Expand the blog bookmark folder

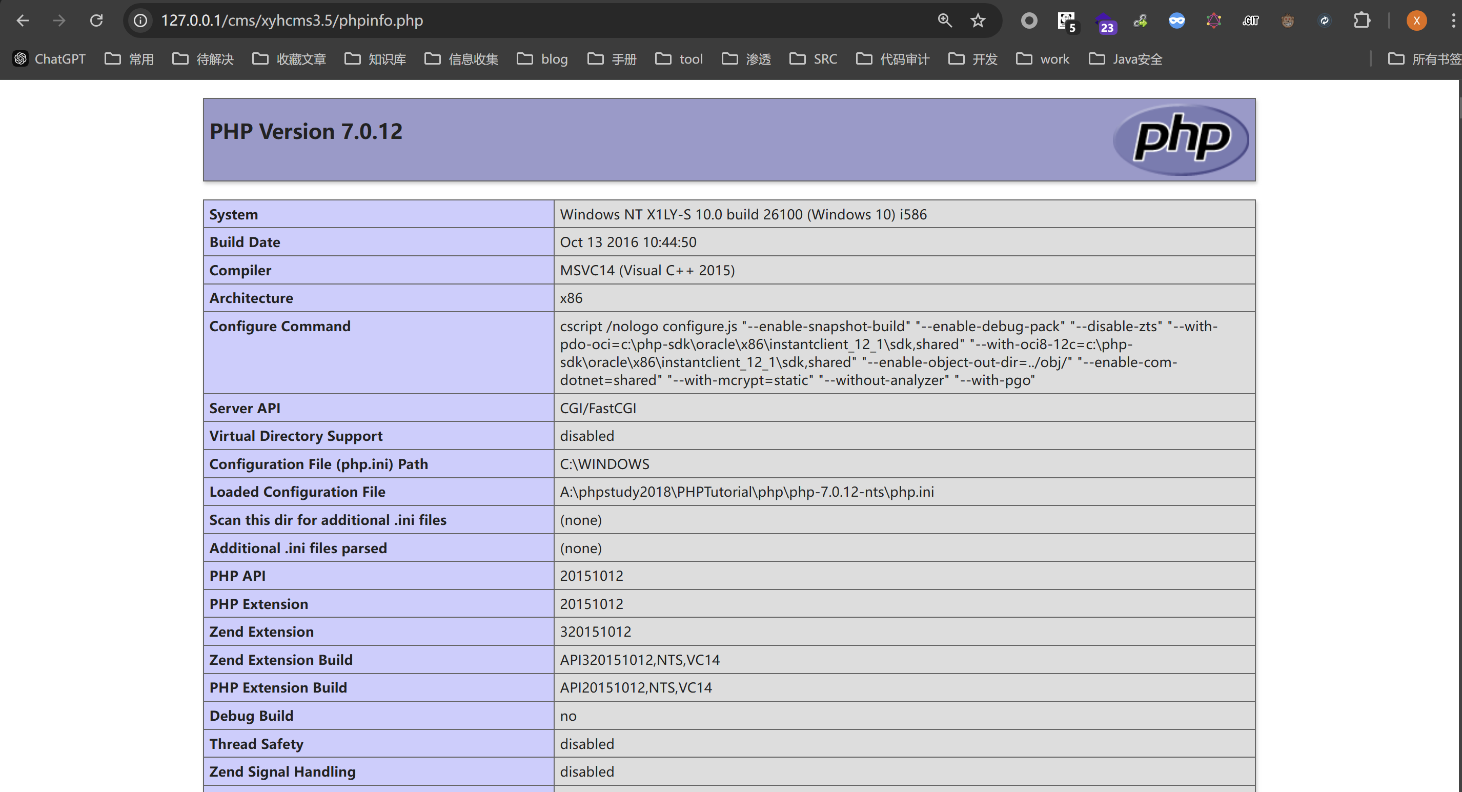(542, 59)
